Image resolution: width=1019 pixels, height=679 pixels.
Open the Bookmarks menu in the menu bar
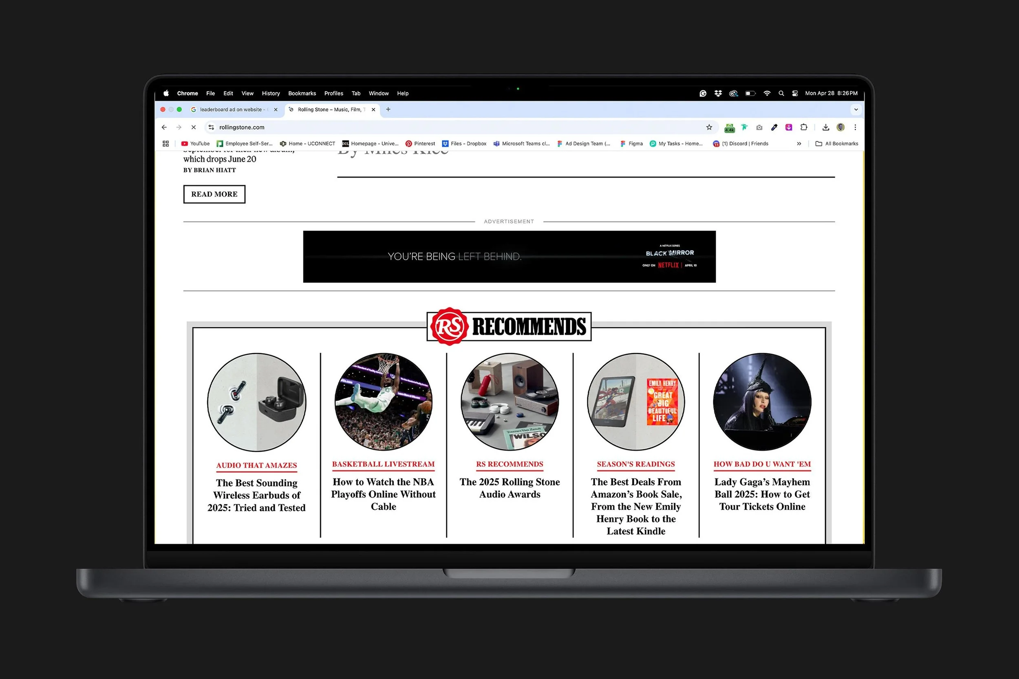tap(302, 94)
